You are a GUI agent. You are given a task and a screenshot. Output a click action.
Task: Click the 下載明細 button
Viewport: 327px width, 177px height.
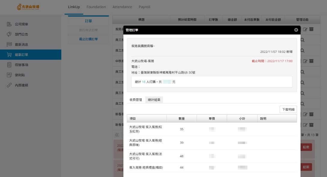[288, 109]
